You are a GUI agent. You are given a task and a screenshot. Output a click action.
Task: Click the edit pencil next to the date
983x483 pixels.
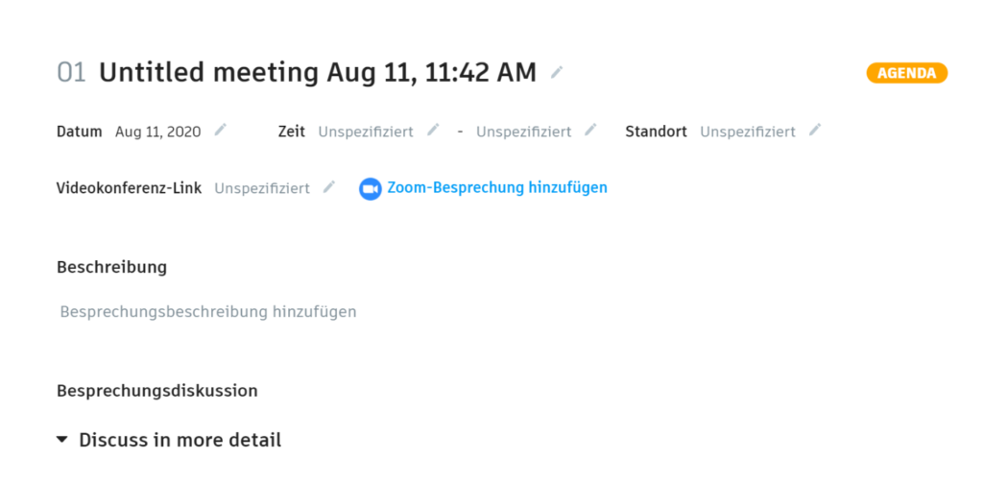(221, 131)
